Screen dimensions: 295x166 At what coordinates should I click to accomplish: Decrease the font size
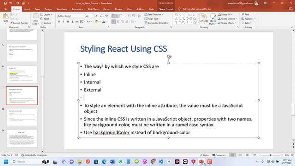(x=101, y=16)
